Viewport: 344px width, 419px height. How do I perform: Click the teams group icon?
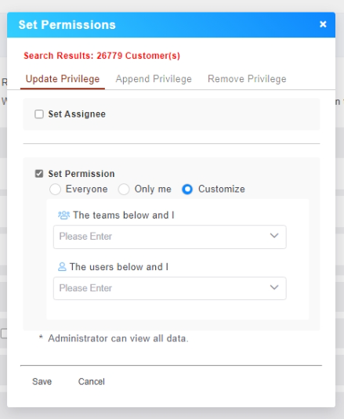point(64,215)
